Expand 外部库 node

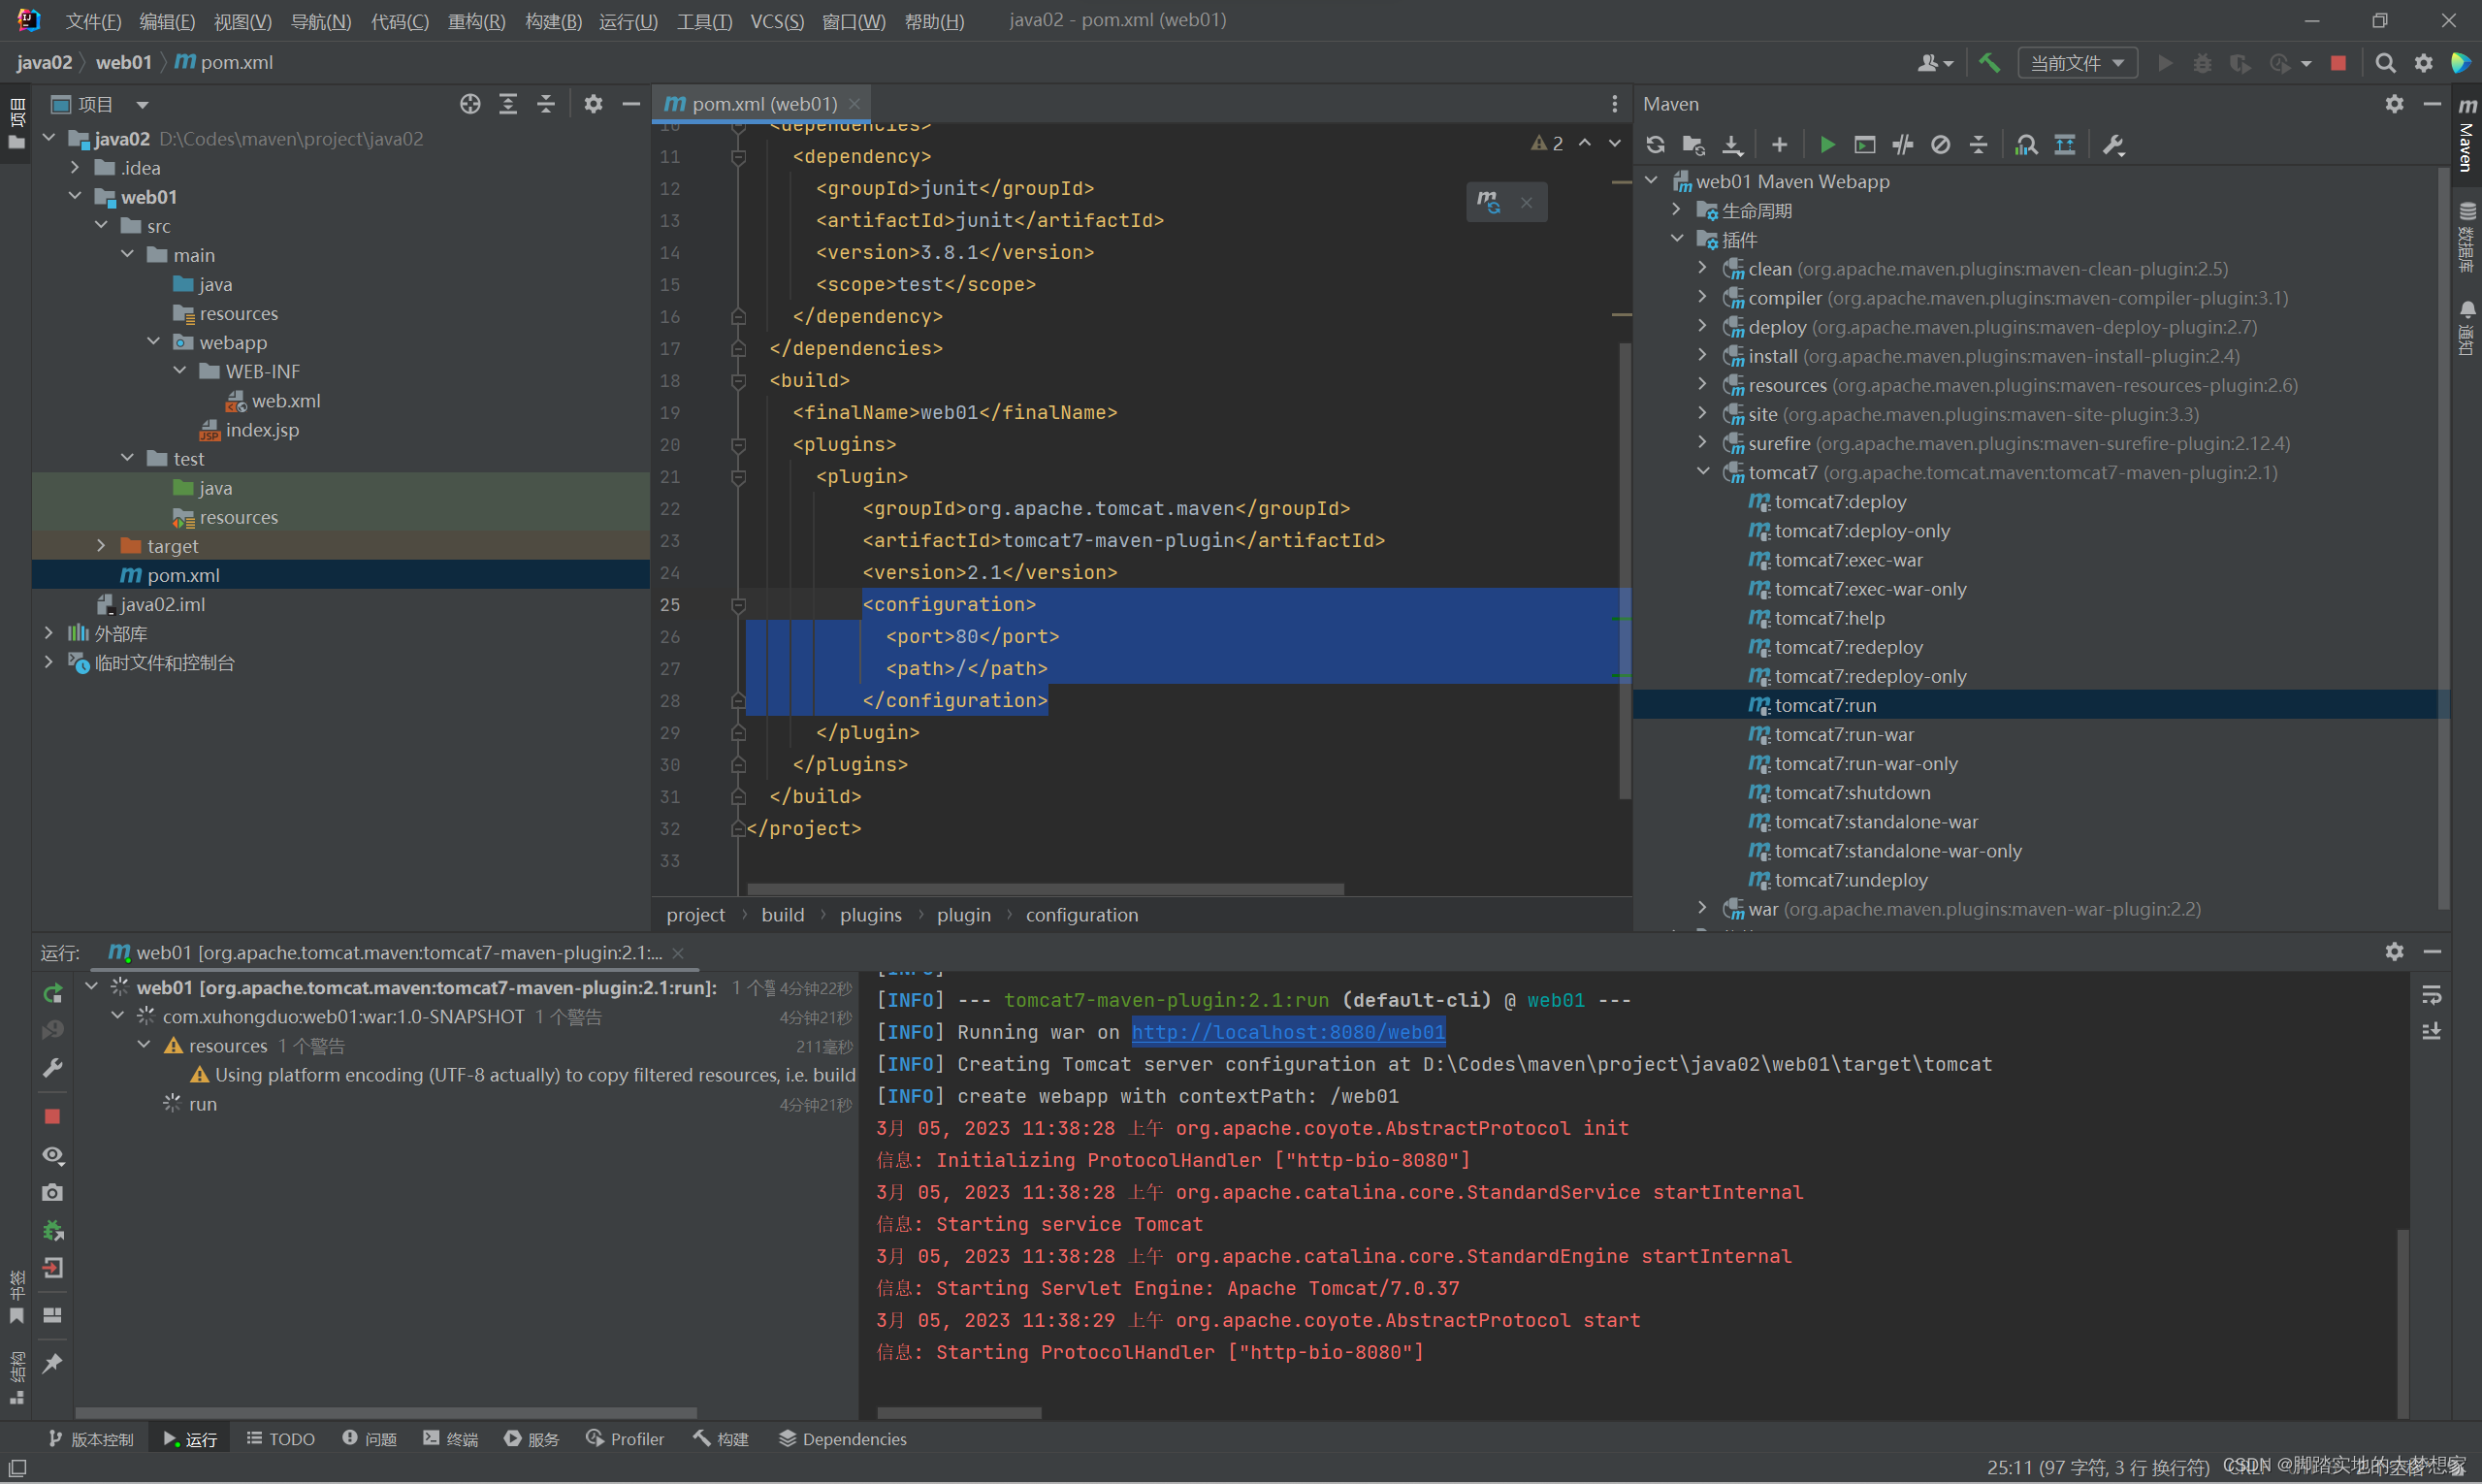pyautogui.click(x=49, y=633)
